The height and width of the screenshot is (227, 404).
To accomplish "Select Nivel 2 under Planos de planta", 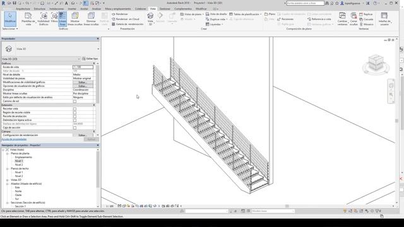I will pos(19,165).
